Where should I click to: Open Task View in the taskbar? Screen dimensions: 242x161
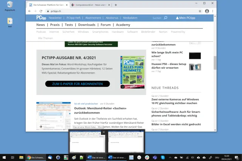[x=12, y=158]
